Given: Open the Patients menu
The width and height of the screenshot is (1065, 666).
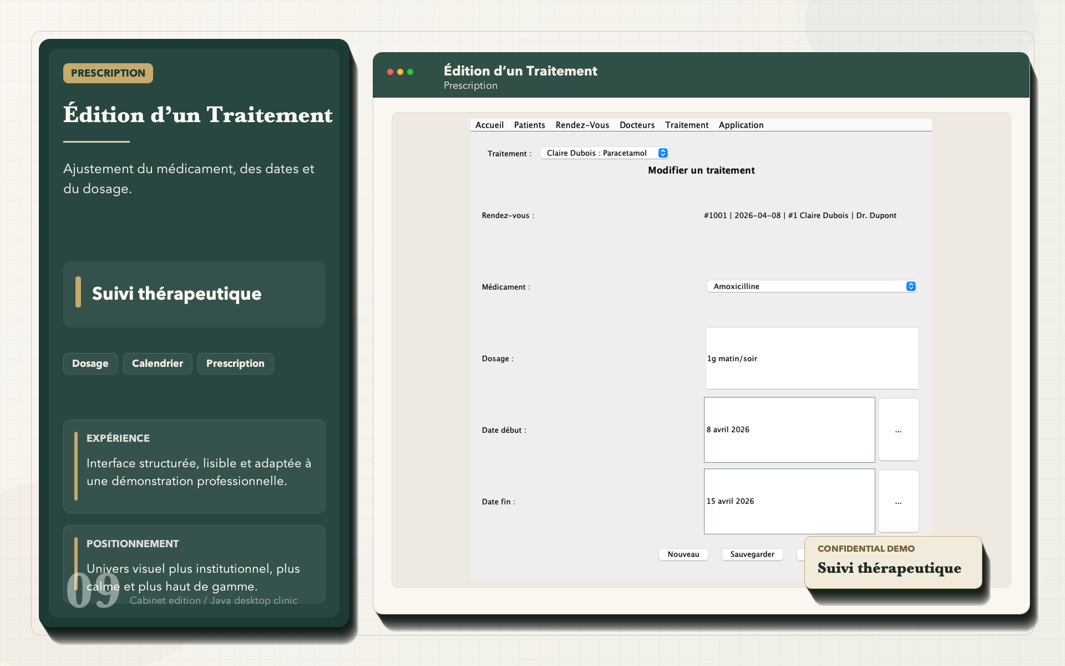Looking at the screenshot, I should click(529, 125).
